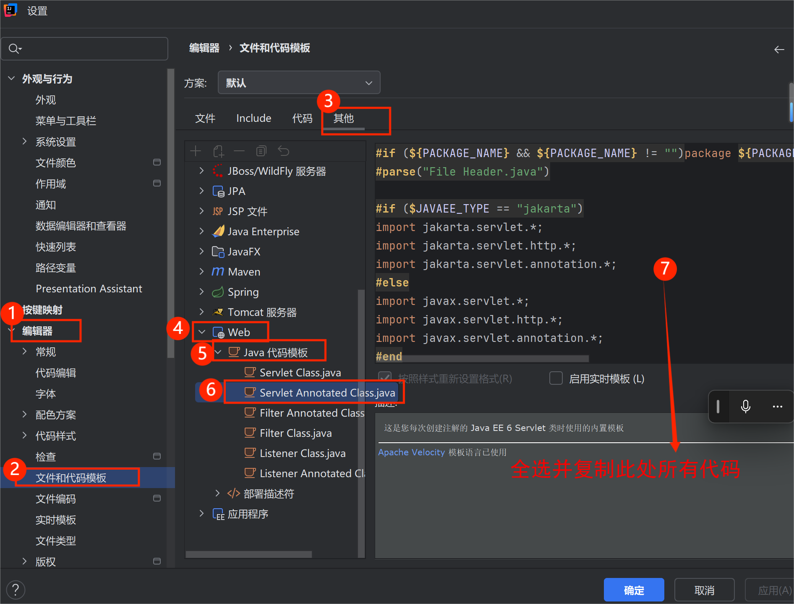
Task: Duplicate the template via the copy icon
Action: 261,151
